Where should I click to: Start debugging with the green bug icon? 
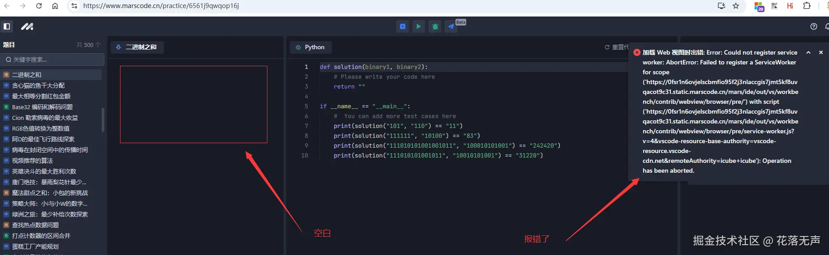tap(435, 26)
